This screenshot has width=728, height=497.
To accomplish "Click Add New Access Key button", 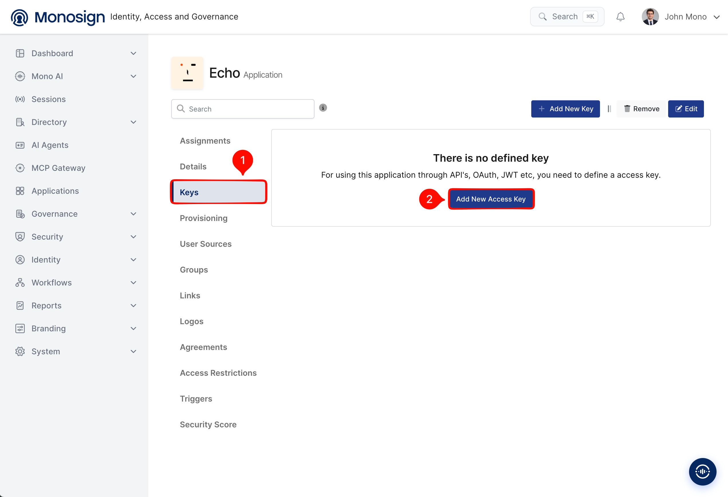I will pyautogui.click(x=491, y=199).
